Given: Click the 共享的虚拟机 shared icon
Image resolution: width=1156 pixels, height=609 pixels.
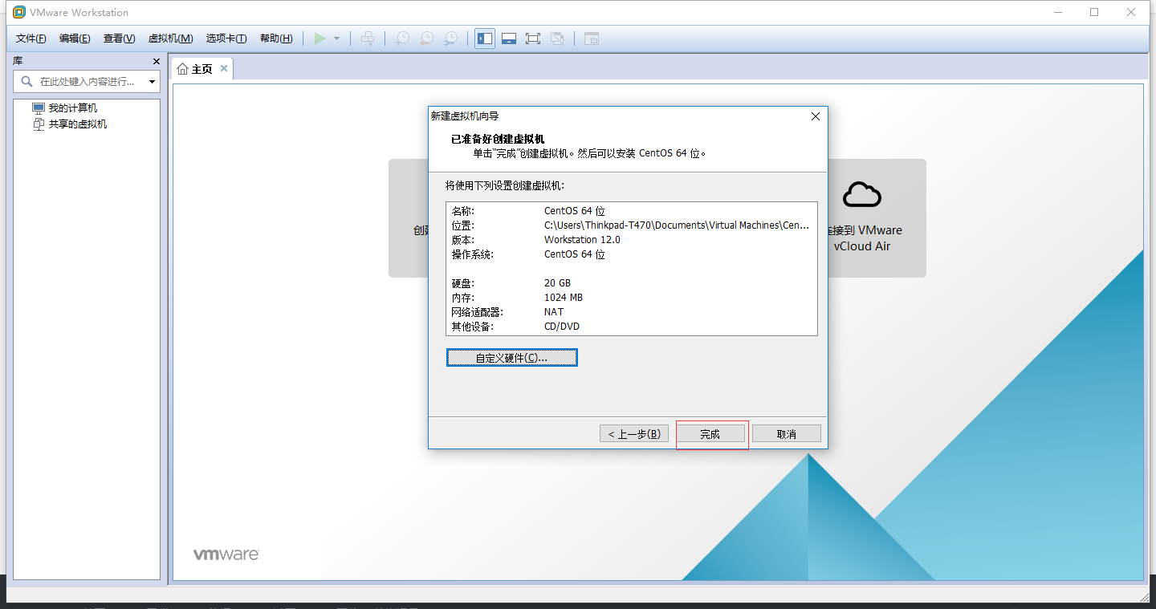Looking at the screenshot, I should (x=39, y=124).
